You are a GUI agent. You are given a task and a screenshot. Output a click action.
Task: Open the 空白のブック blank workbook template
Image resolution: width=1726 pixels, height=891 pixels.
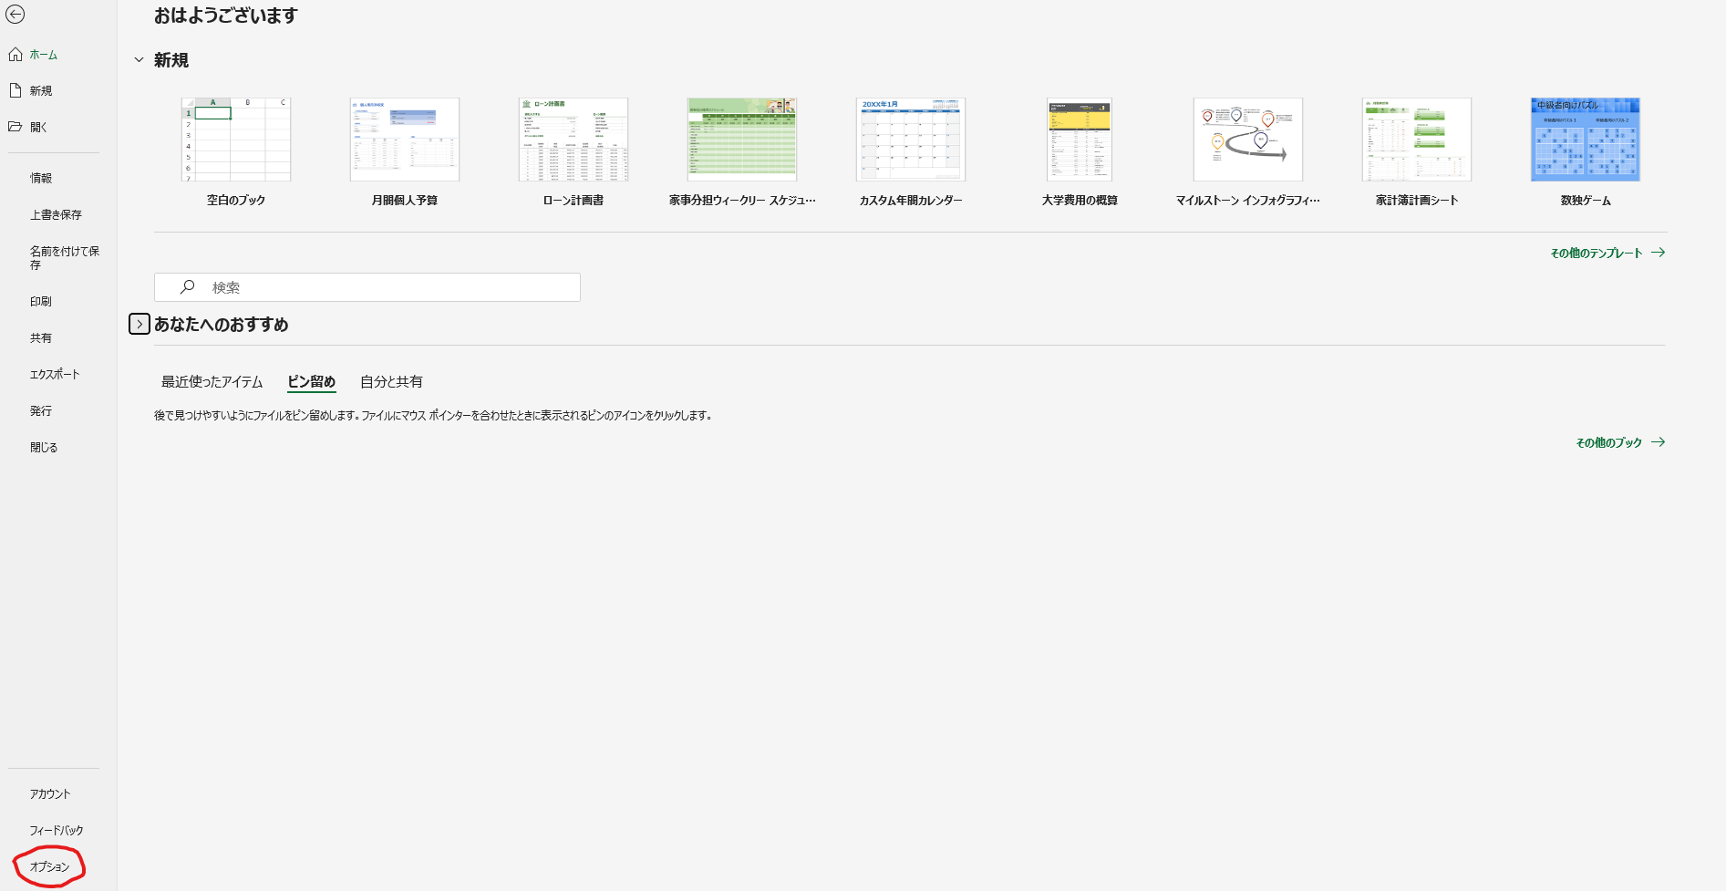click(x=236, y=140)
